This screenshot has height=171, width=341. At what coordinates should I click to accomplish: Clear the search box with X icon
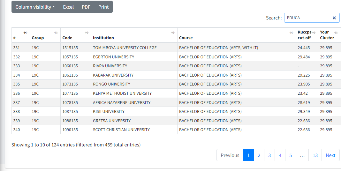[334, 18]
